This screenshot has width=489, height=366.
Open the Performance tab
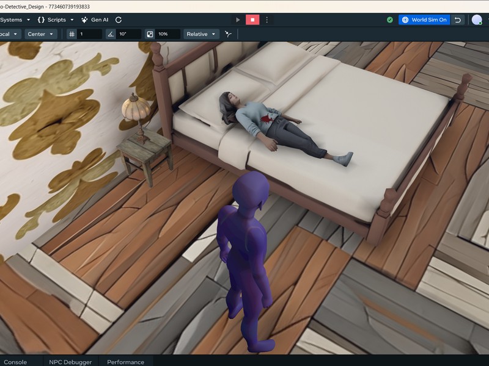coord(126,362)
